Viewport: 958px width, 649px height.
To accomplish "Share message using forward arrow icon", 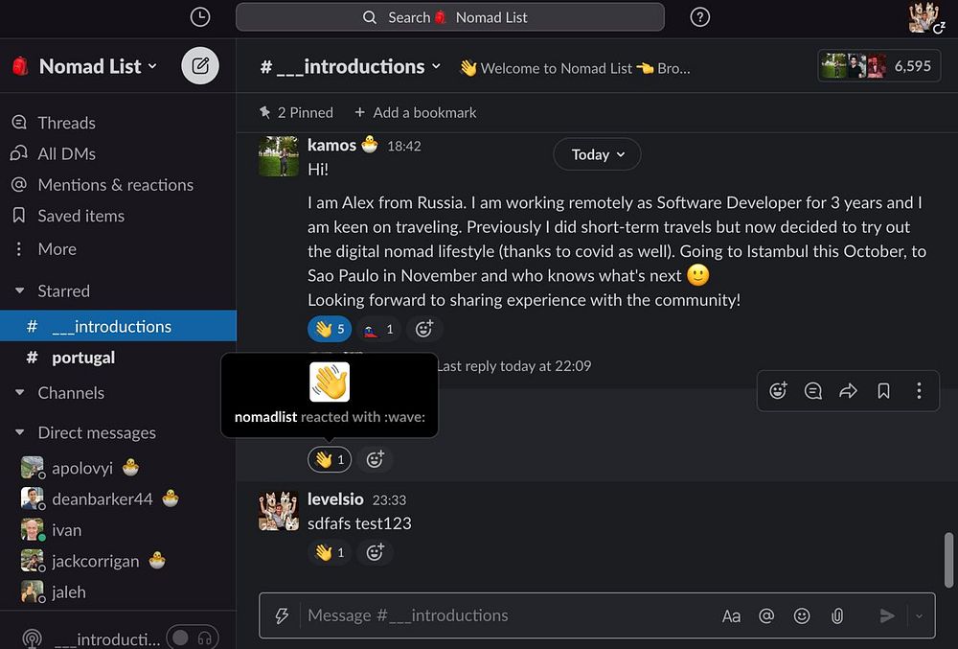I will click(x=848, y=390).
